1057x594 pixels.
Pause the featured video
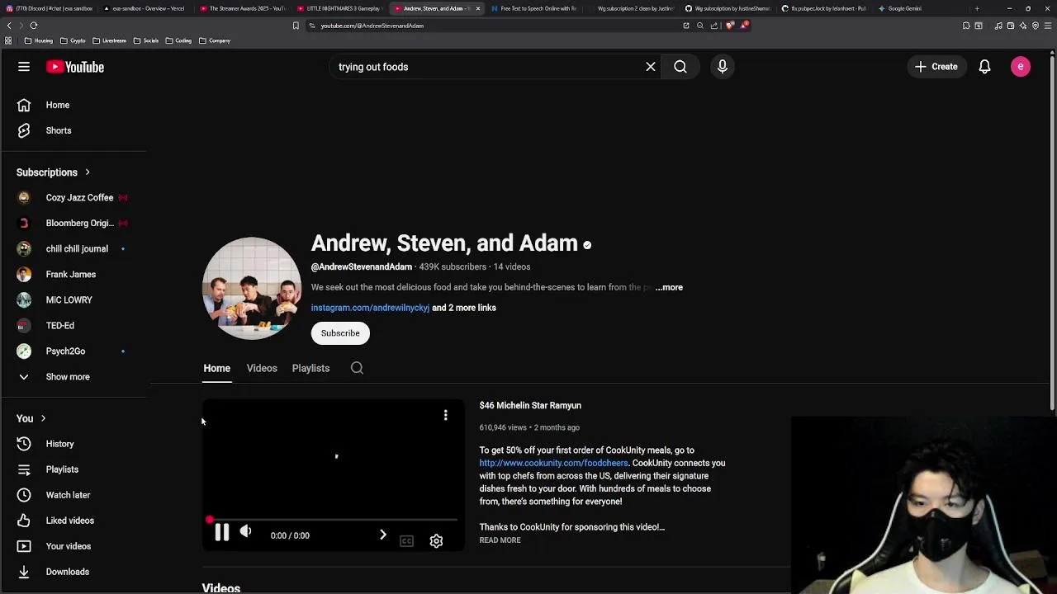(x=221, y=533)
